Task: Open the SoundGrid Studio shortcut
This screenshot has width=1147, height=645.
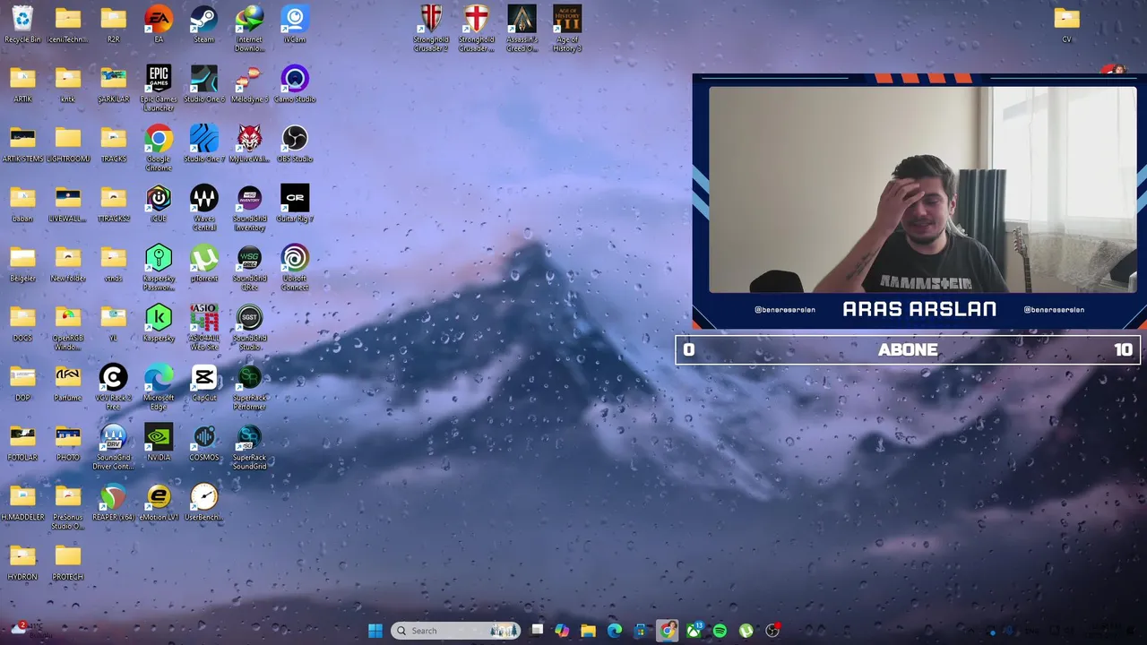Action: click(x=249, y=327)
